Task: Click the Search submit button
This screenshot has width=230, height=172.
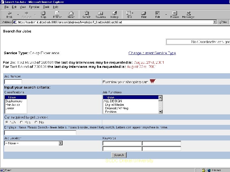Action: pos(119,155)
